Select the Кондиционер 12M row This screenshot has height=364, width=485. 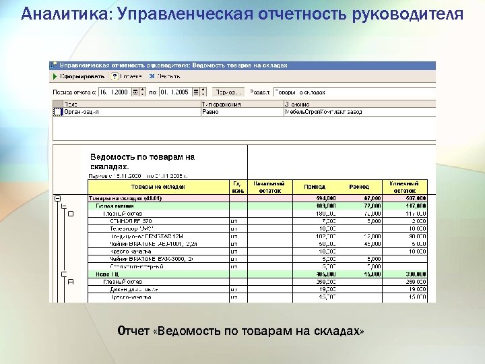[257, 237]
